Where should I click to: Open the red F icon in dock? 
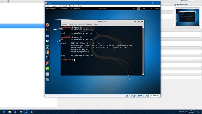[47, 63]
